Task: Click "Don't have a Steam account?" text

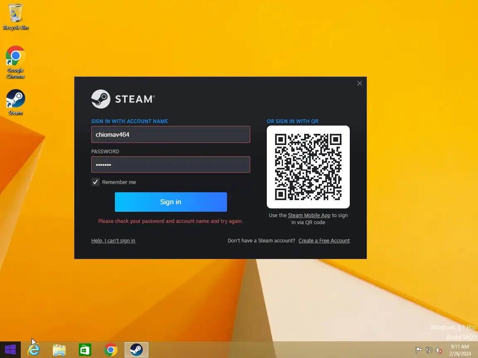Action: pos(261,240)
